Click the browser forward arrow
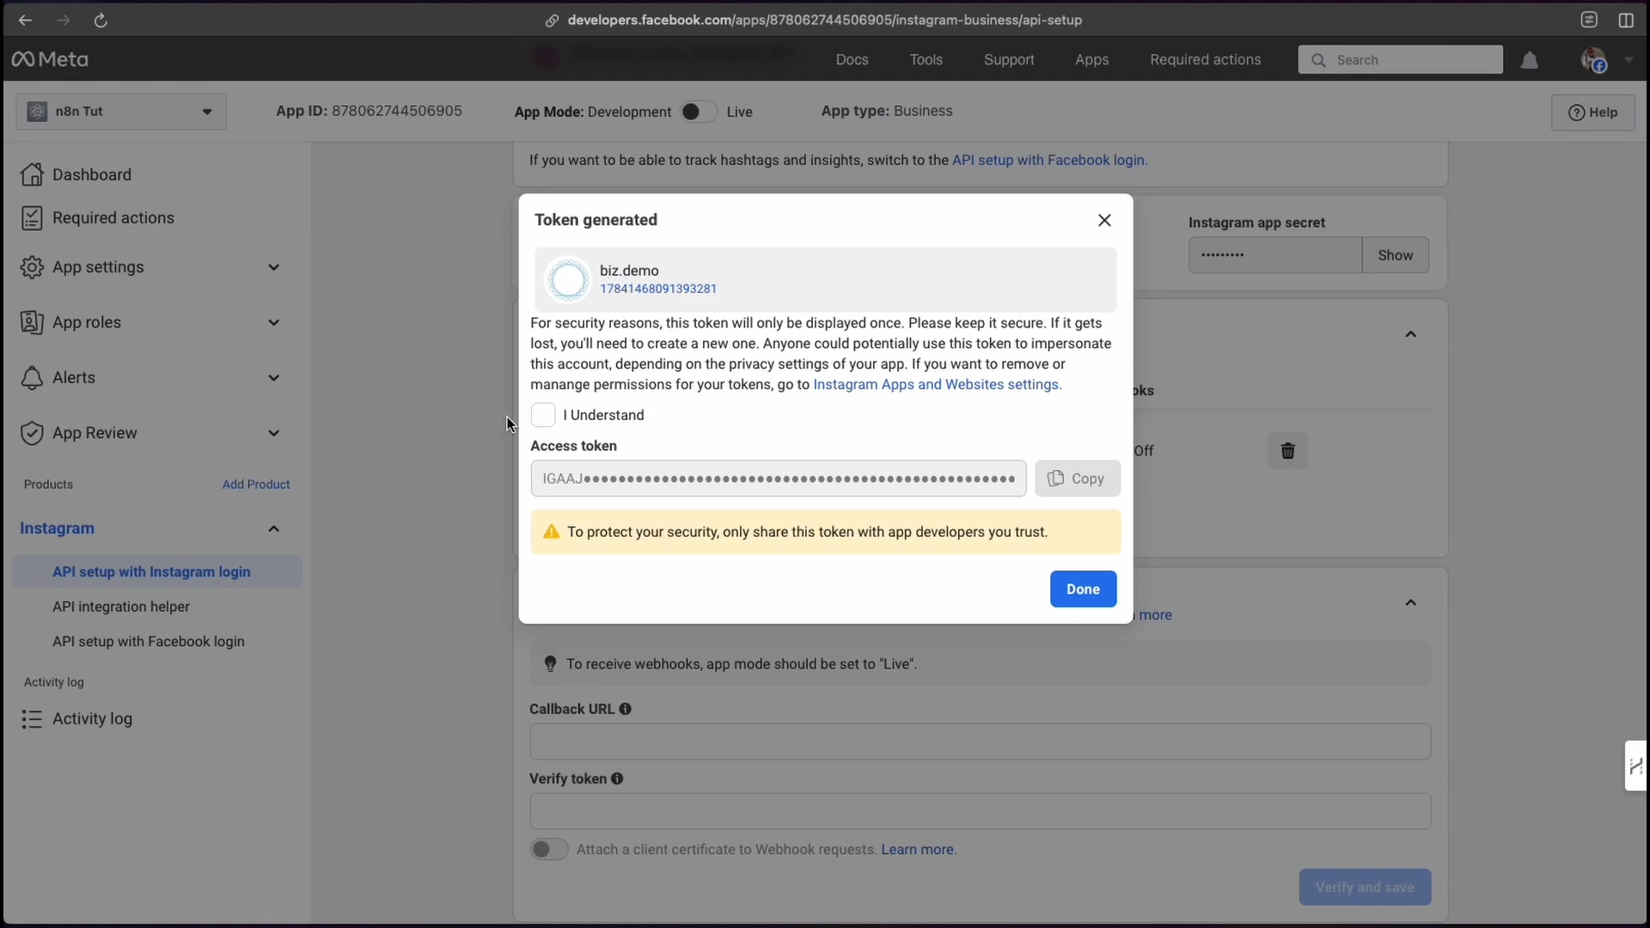Screen dimensions: 1650x928 coord(63,20)
